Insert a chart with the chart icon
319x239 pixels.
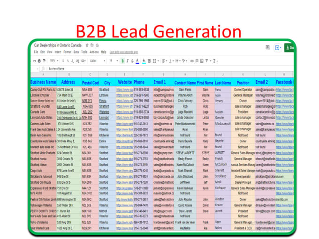tap(202, 61)
